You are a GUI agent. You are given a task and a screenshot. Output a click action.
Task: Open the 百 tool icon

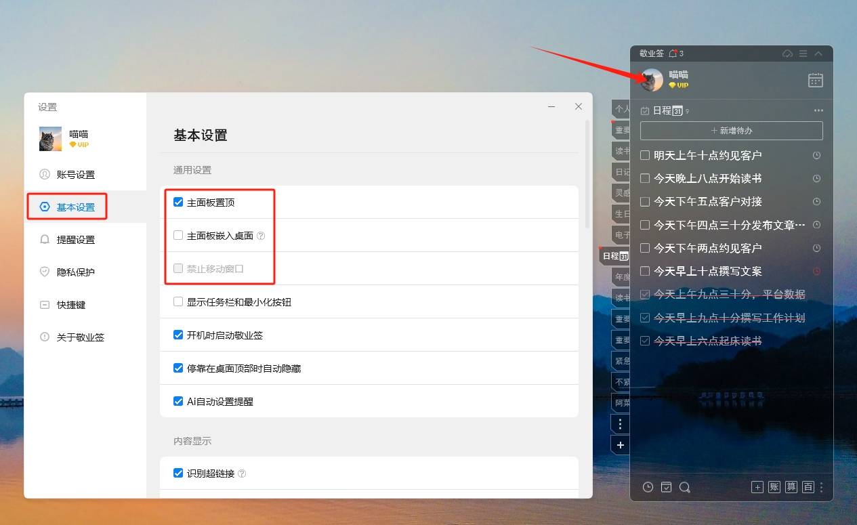tap(808, 487)
